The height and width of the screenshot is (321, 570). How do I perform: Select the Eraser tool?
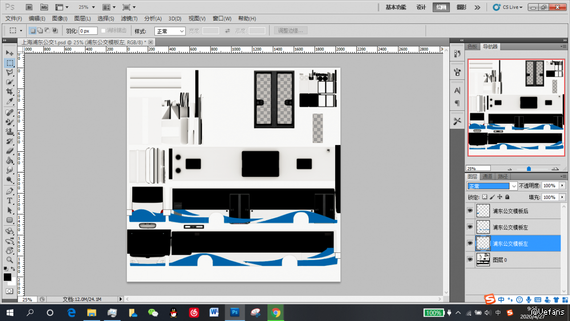[9, 151]
